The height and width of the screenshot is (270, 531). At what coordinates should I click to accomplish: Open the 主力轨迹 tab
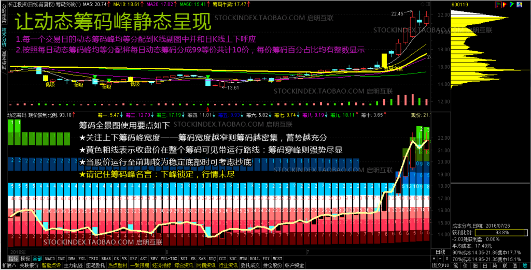[73, 266]
